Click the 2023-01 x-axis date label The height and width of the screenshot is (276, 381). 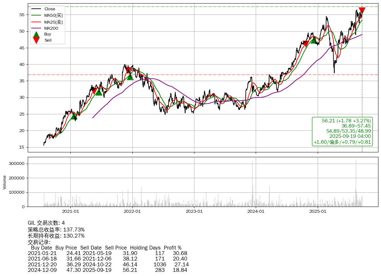click(x=194, y=211)
